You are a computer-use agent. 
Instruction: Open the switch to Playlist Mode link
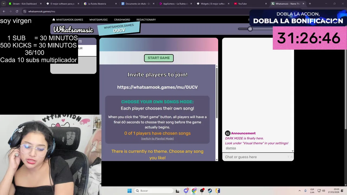click(157, 139)
